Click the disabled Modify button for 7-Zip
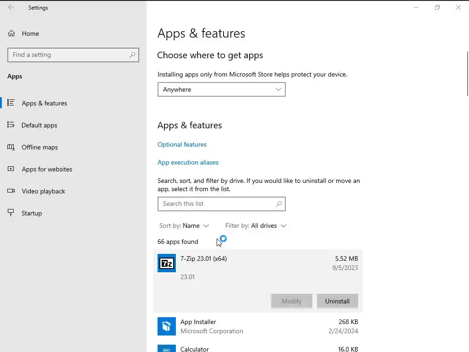This screenshot has height=352, width=469. coord(292,301)
